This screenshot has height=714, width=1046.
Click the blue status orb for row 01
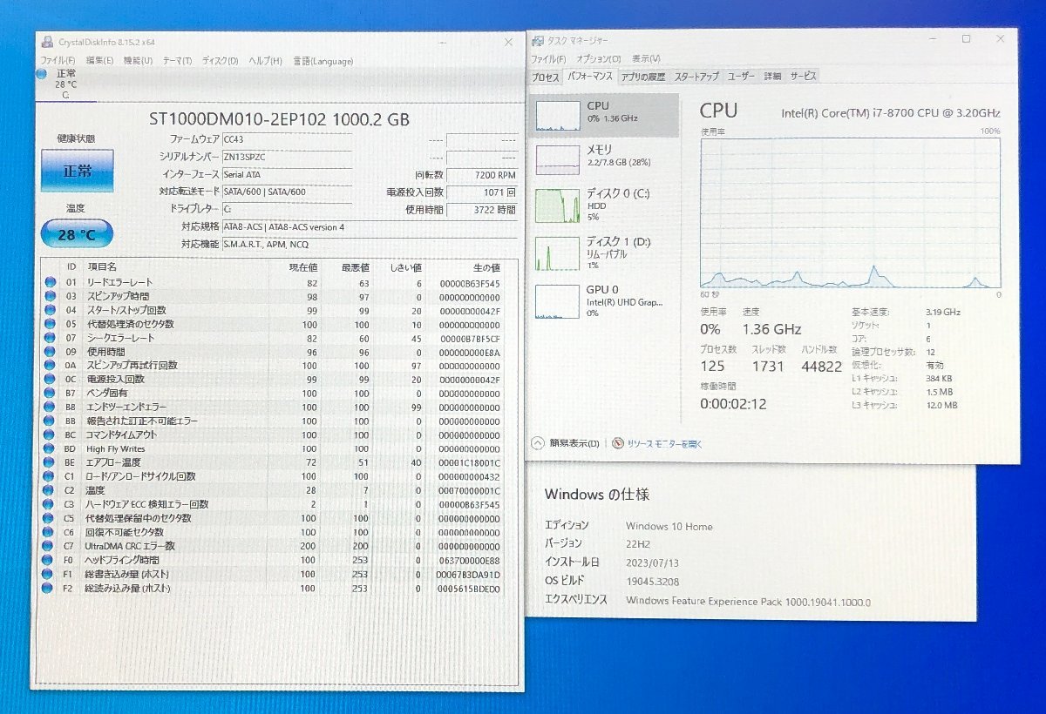(x=50, y=282)
